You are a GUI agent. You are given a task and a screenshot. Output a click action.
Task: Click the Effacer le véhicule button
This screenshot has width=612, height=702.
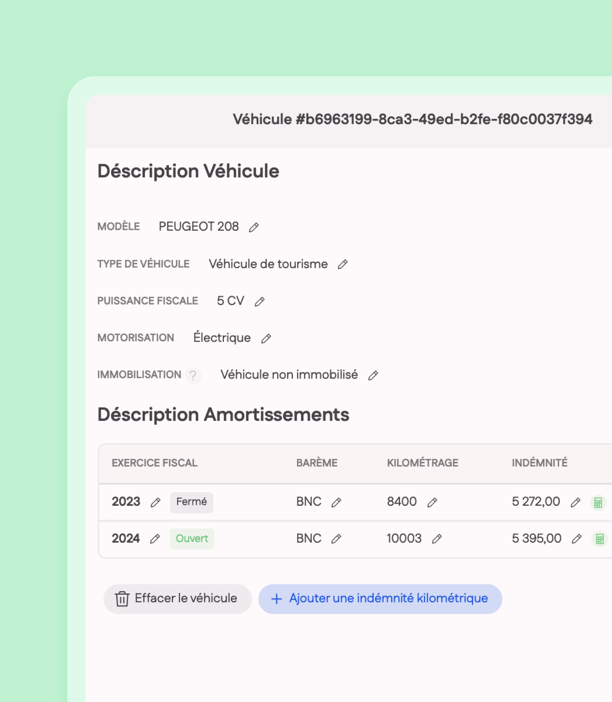[177, 599]
